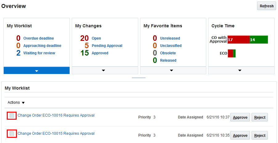Expand the My Worklist tile arrow

(x=37, y=71)
